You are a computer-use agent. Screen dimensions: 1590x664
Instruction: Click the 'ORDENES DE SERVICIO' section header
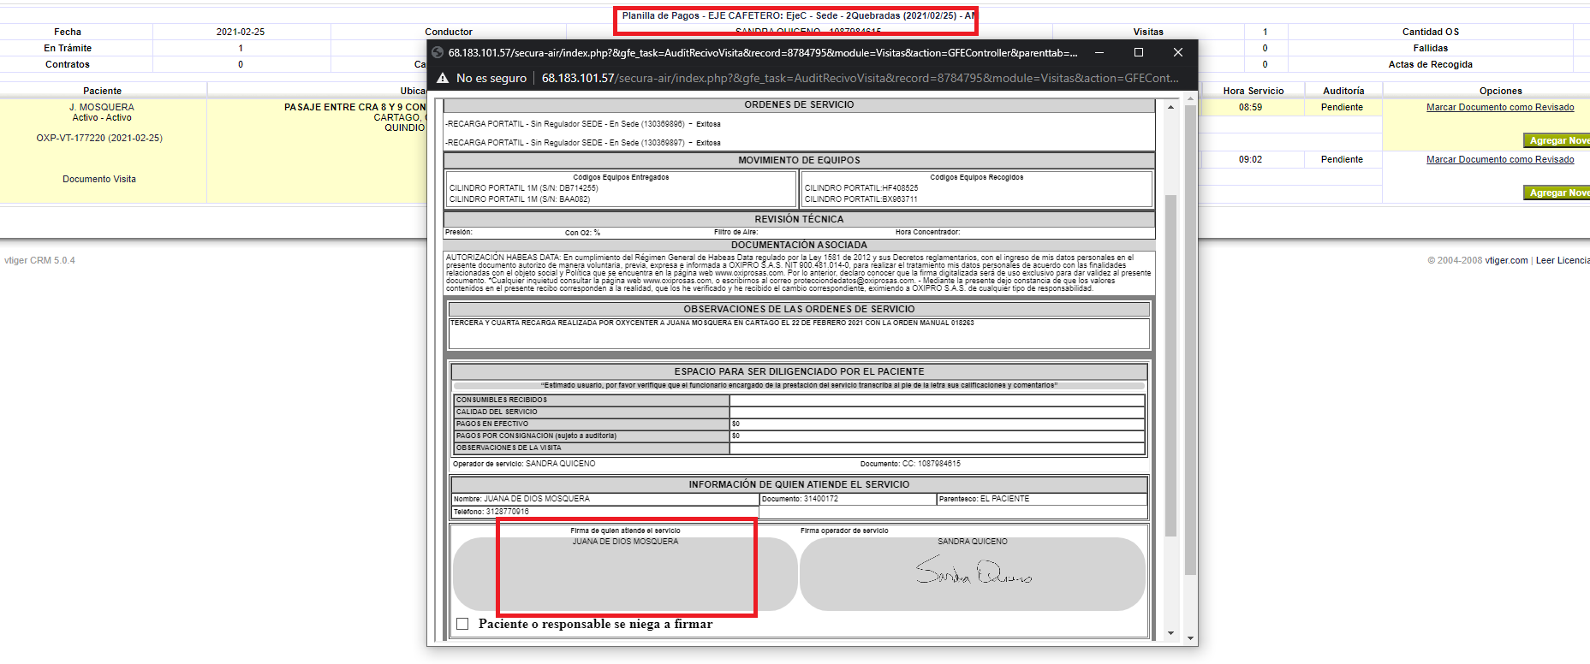click(x=799, y=104)
